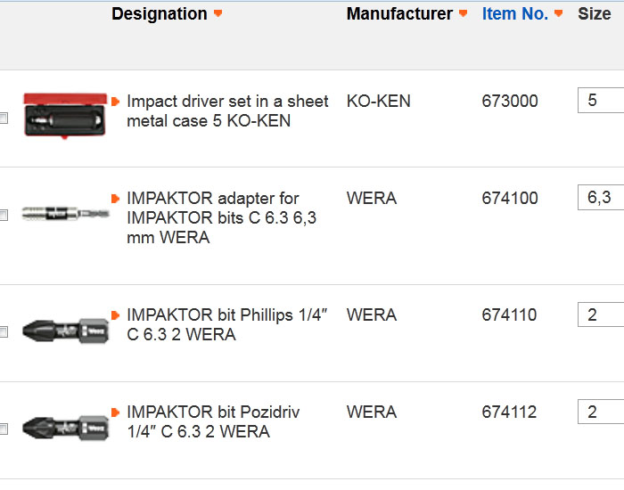Click orange arrow beside Impact driver set
The image size is (624, 490).
coord(116,102)
